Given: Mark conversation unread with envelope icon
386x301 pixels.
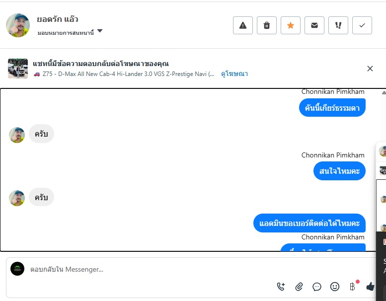Looking at the screenshot, I should [314, 25].
